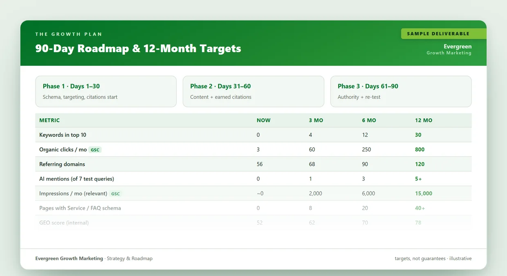Click GEO score current value 52
This screenshot has width=507, height=276.
click(260, 223)
